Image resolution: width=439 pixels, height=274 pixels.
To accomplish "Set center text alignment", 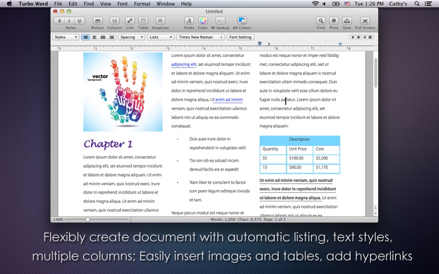I will coord(94,37).
